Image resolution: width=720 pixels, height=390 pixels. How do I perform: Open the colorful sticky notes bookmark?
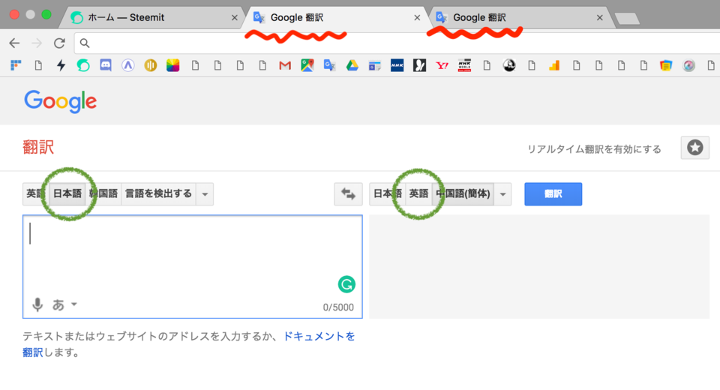coord(666,66)
